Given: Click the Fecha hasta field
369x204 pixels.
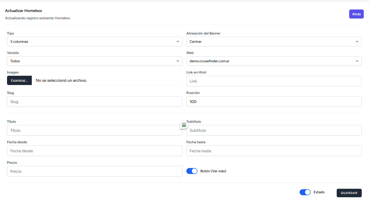Looking at the screenshot, I should [x=274, y=151].
